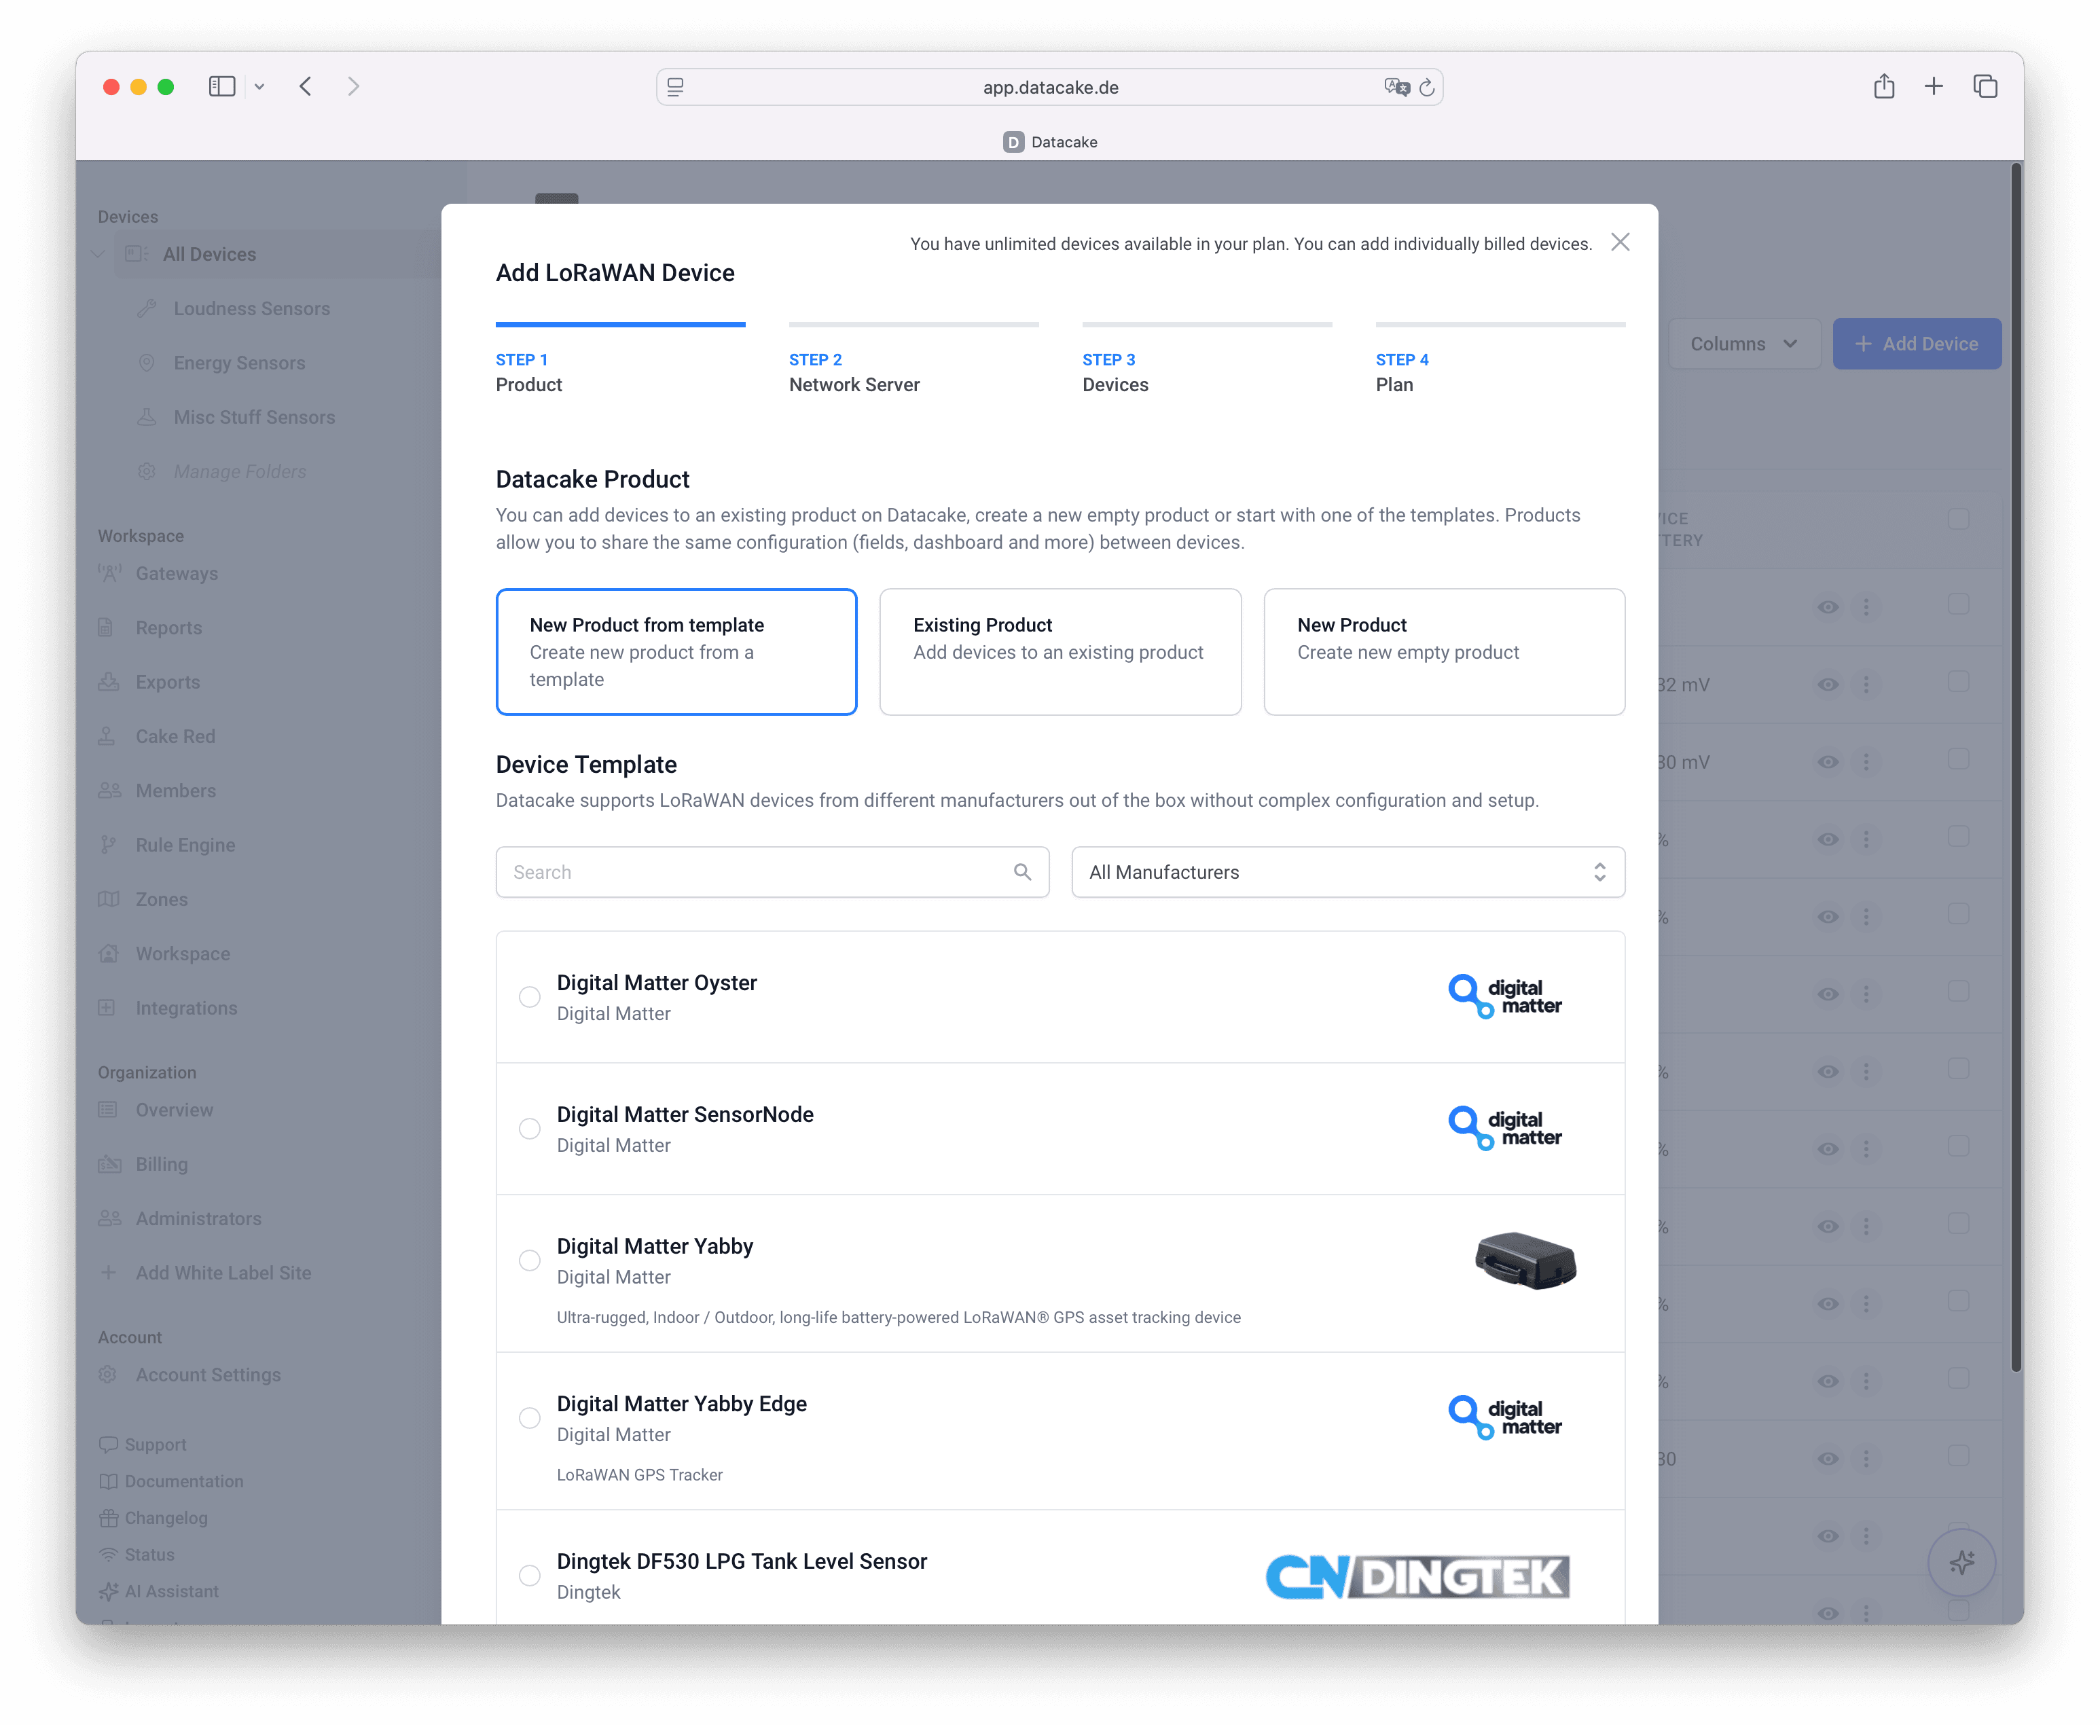Click the page settings icon left of the URL
Screen dimensions: 2100x1725
pyautogui.click(x=676, y=88)
